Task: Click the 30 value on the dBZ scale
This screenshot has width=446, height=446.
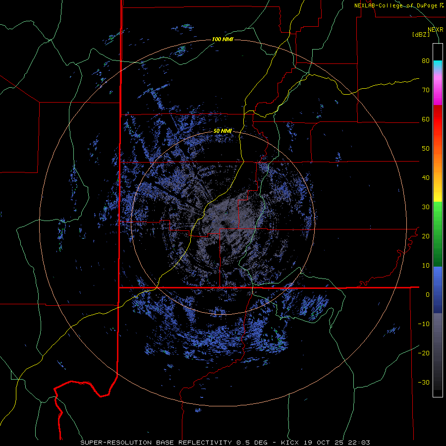Action: (x=426, y=207)
